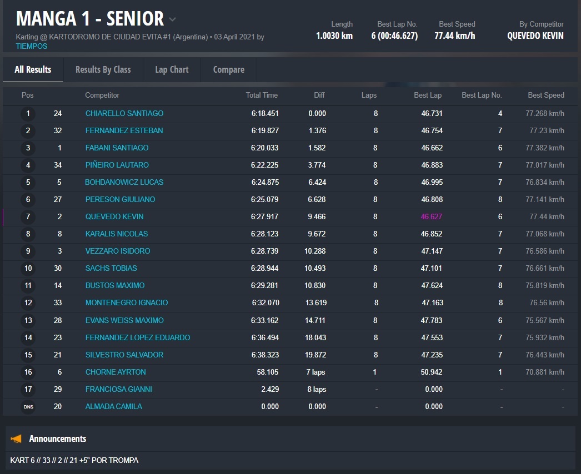This screenshot has width=581, height=474.
Task: Click the position 7 badge for Quevedo
Action: pyautogui.click(x=28, y=217)
